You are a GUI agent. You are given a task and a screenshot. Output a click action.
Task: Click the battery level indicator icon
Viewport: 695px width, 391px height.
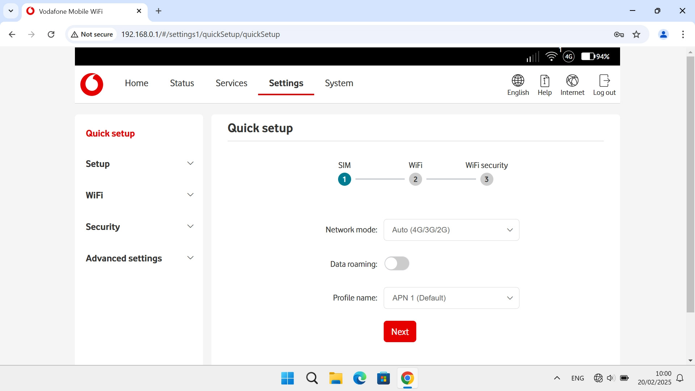pos(588,56)
